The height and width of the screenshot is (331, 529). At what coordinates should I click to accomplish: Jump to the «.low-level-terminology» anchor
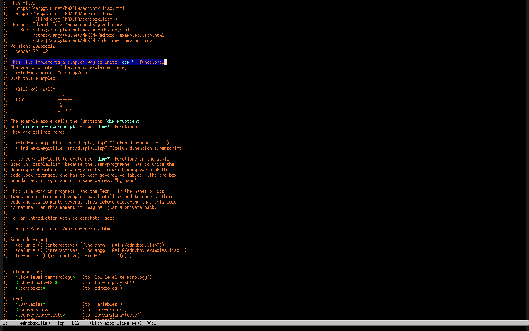[45, 277]
